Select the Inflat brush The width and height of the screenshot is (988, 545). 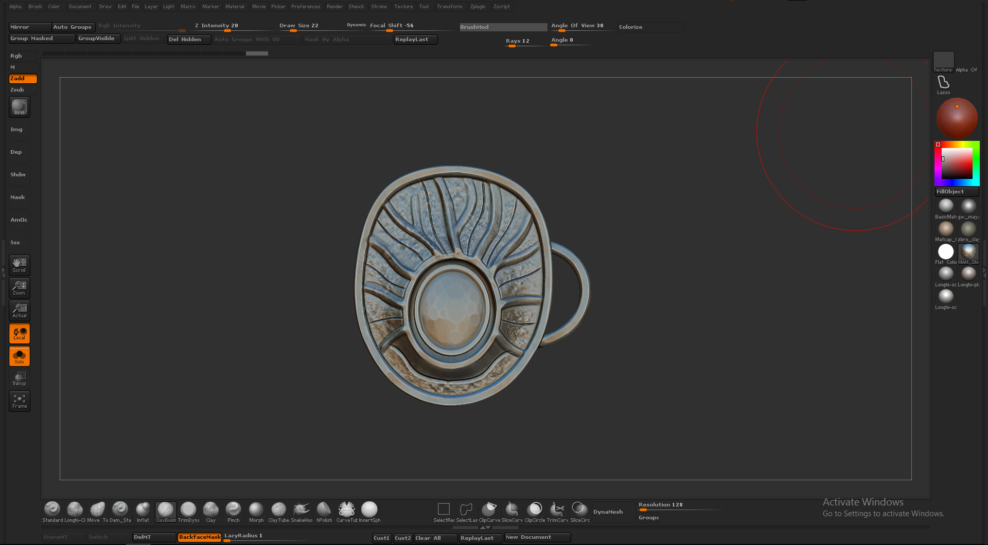pyautogui.click(x=143, y=512)
